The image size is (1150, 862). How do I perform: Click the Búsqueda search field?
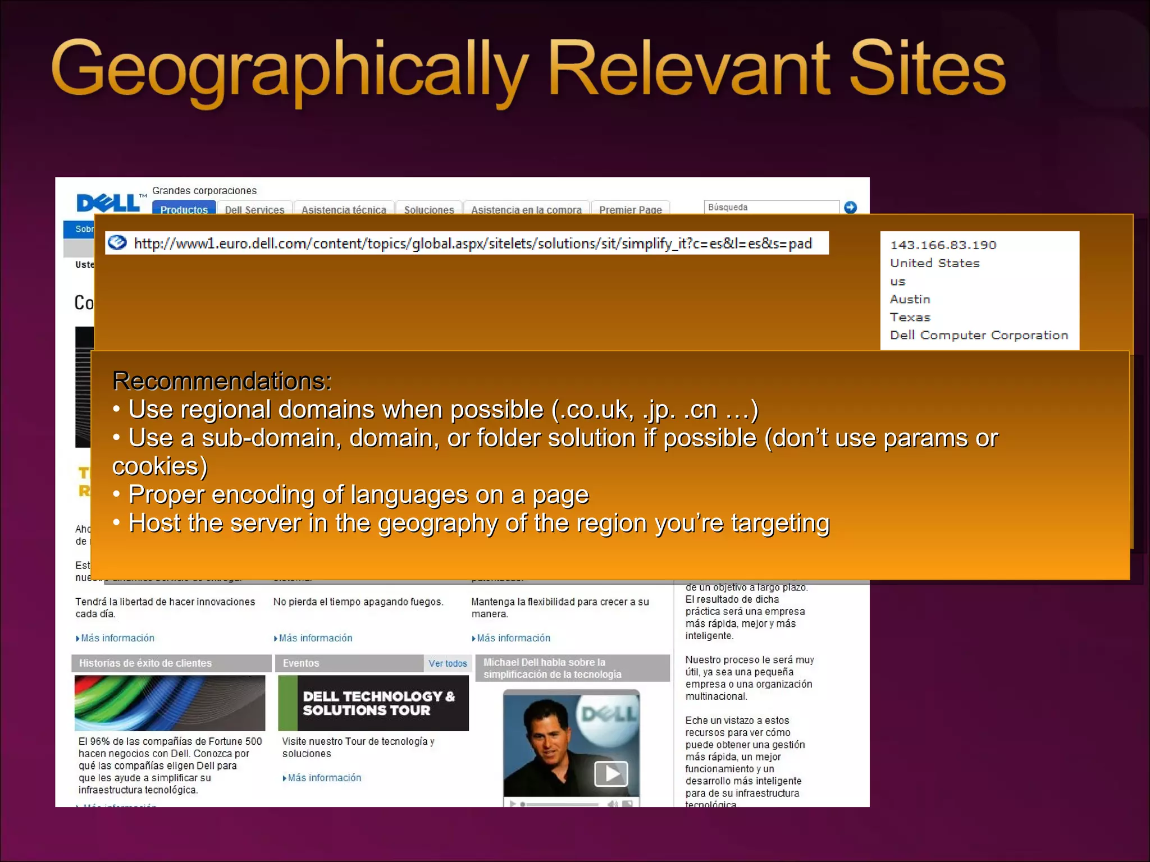771,207
